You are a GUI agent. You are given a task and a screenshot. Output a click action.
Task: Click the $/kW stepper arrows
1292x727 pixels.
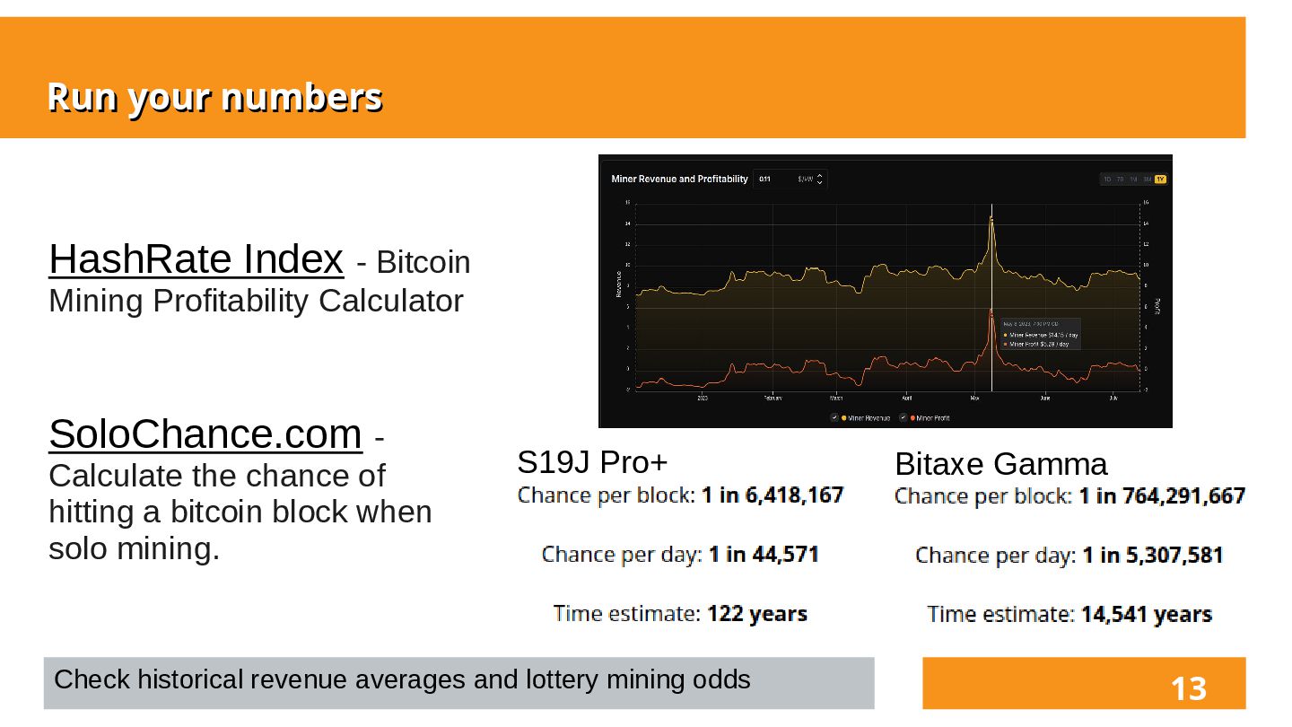pos(819,180)
